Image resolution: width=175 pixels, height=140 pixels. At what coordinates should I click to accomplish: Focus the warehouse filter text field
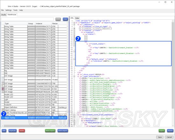tap(27, 19)
